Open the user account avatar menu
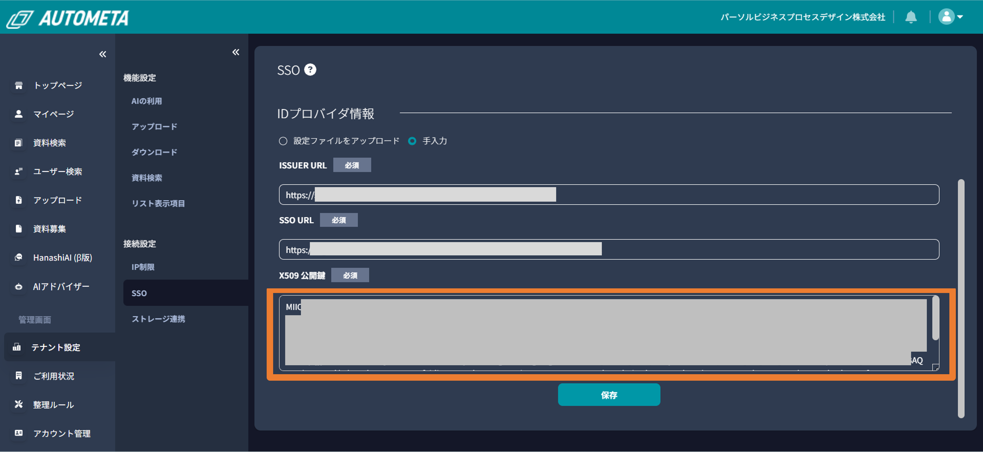The width and height of the screenshot is (983, 452). click(x=951, y=17)
